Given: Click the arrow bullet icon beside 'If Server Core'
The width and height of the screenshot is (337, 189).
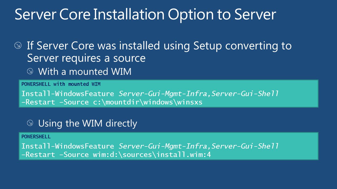Looking at the screenshot, I should (18, 46).
